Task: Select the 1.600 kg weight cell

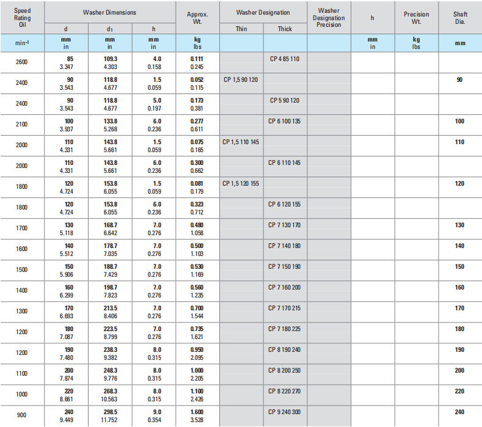Action: (197, 412)
